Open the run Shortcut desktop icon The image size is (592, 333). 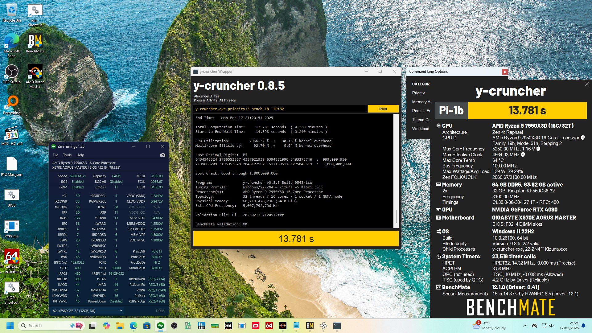[35, 15]
